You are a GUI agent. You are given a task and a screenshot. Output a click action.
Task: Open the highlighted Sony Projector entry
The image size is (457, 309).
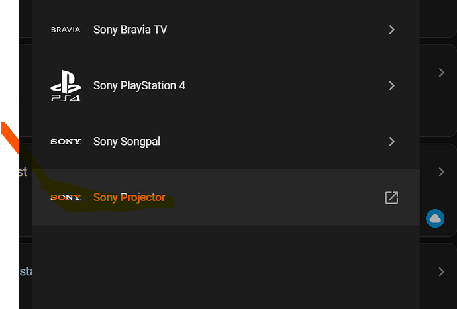129,197
